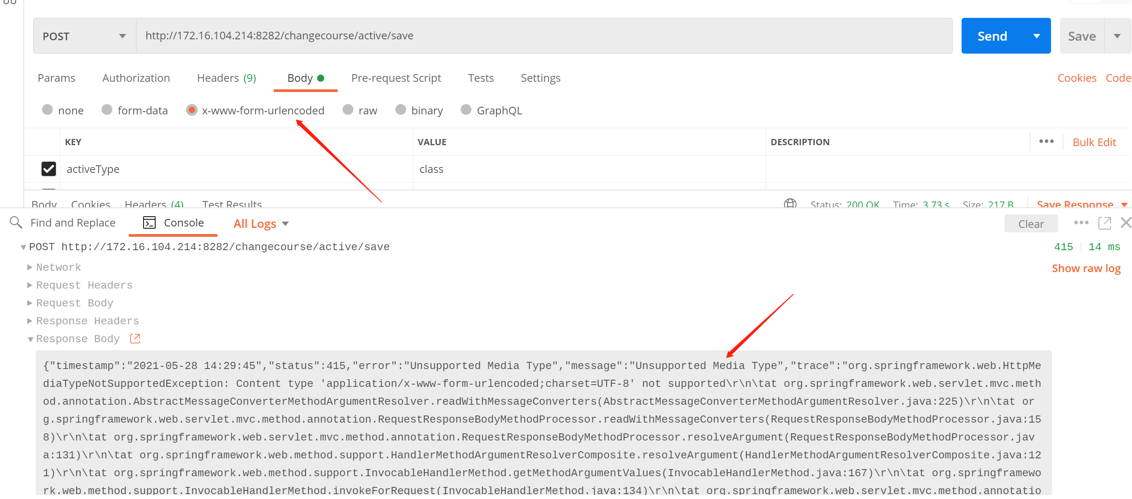1132x499 pixels.
Task: Close the console panel
Action: (1126, 222)
